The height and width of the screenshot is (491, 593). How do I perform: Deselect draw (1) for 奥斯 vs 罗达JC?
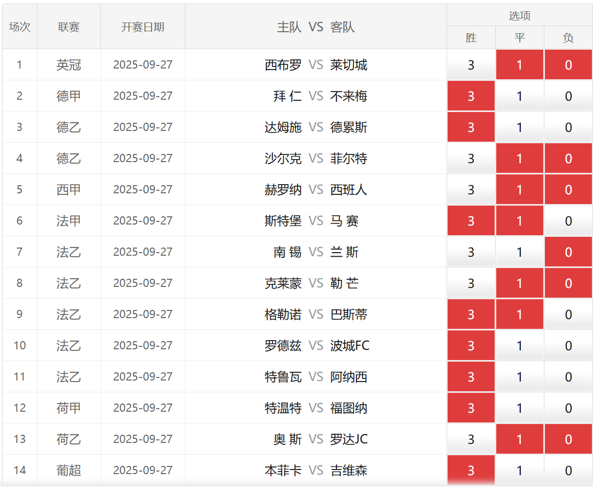click(519, 439)
